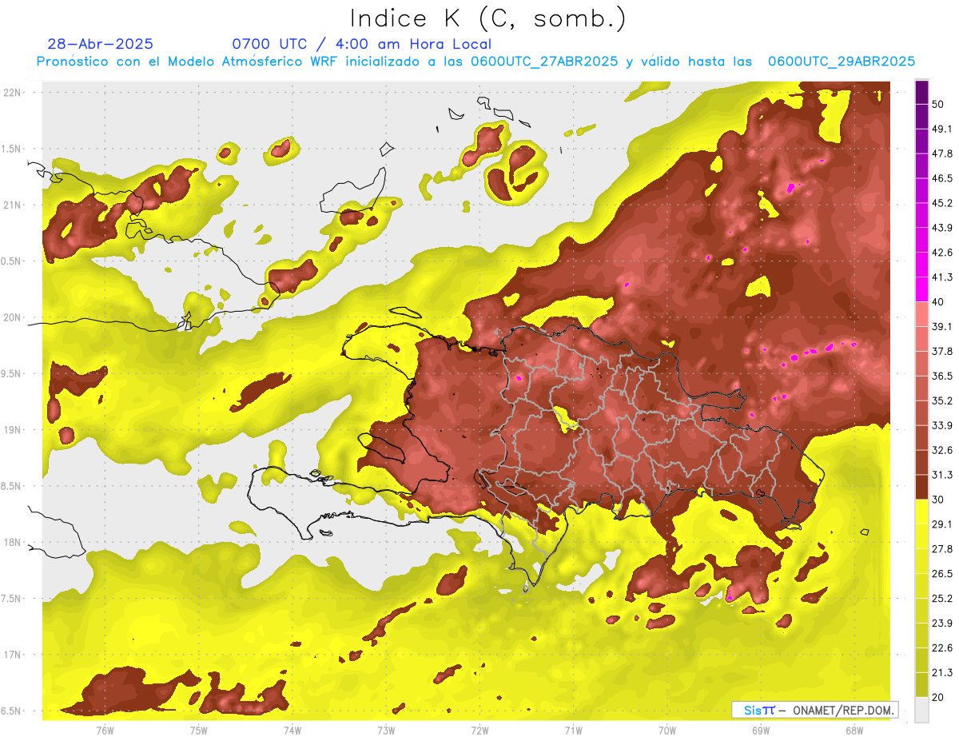Click the color bar label "20"

click(x=938, y=697)
